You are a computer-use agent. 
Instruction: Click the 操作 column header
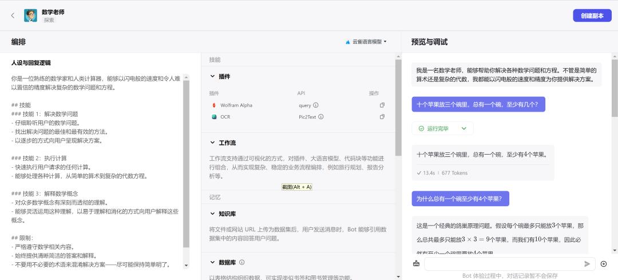click(374, 93)
